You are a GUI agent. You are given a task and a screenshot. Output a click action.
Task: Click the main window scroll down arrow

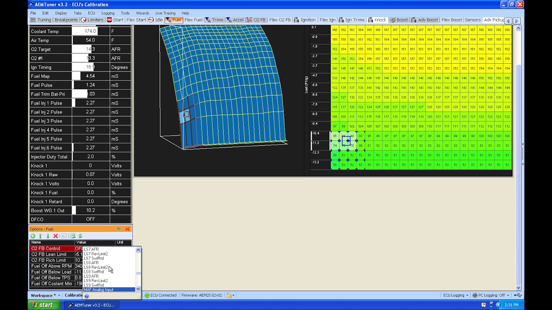(x=518, y=288)
